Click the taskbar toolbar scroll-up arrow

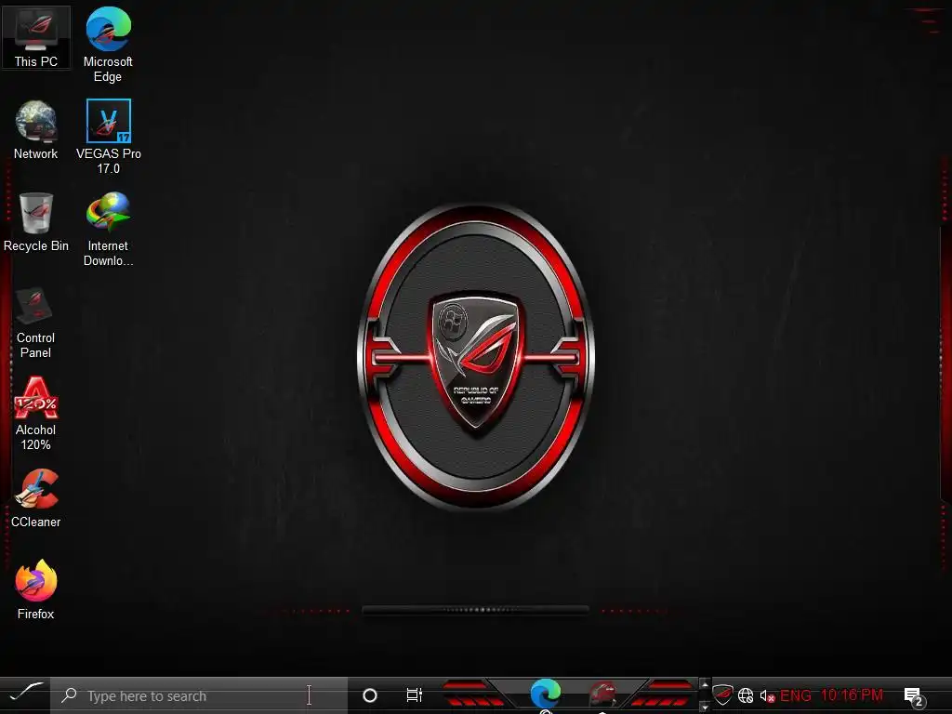705,684
